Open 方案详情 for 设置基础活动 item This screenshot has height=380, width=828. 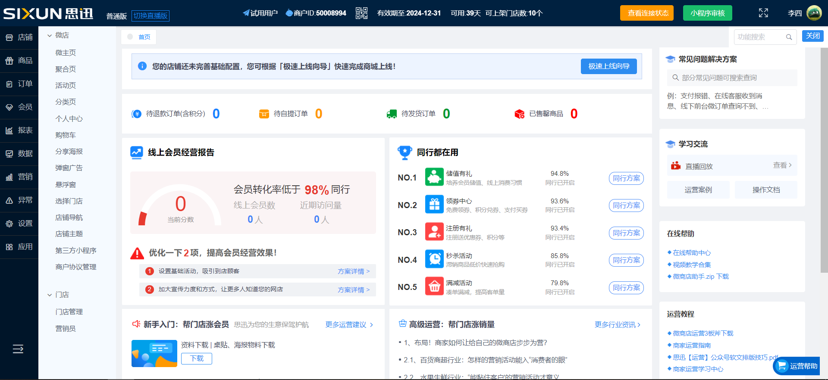point(354,271)
